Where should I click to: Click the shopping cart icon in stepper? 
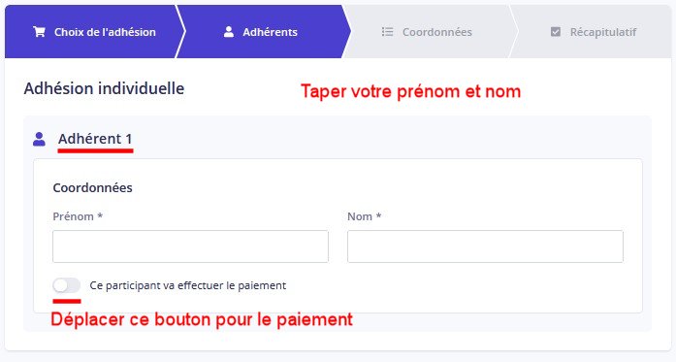click(x=39, y=32)
